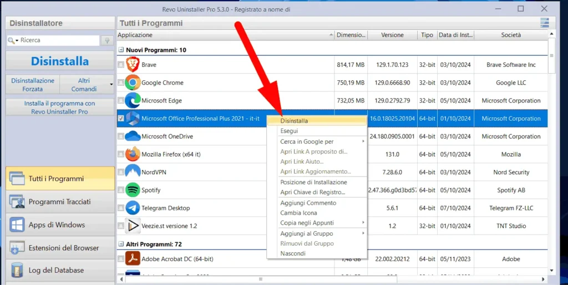The image size is (568, 285).
Task: Click the Telegram Desktop app icon
Action: (x=133, y=208)
